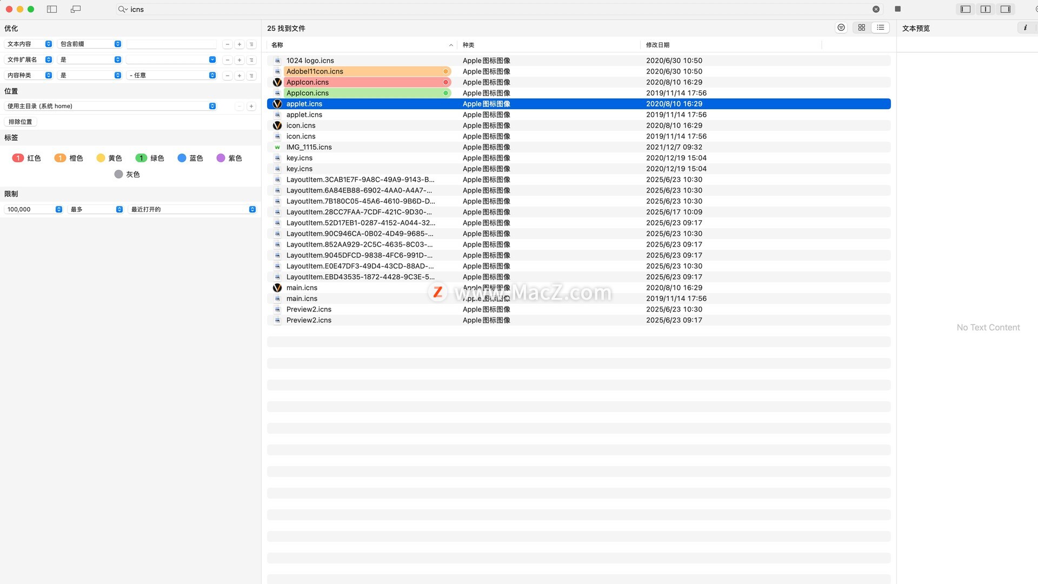Open the extension value combo box arrow
The image size is (1038, 584).
[212, 59]
